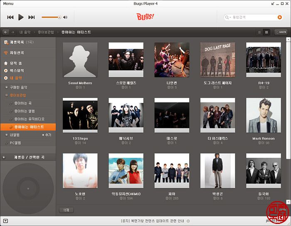Open 노호현 artist thumbnail
Screen dimensions: 291x226
pyautogui.click(x=80, y=171)
